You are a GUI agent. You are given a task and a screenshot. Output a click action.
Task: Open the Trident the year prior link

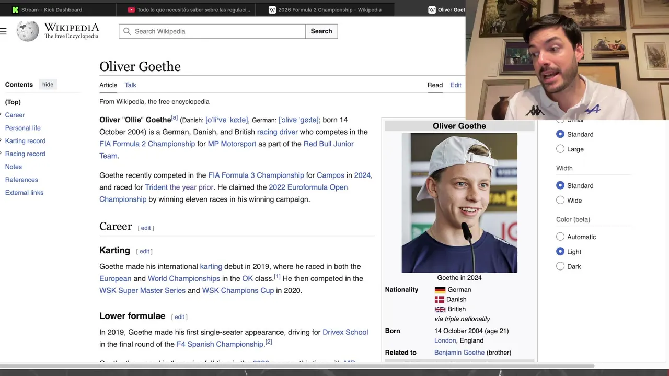coord(179,187)
